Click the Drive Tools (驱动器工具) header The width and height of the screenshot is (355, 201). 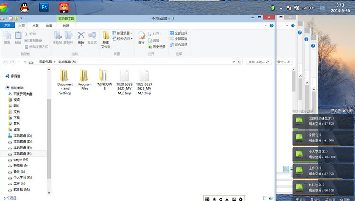pyautogui.click(x=66, y=18)
